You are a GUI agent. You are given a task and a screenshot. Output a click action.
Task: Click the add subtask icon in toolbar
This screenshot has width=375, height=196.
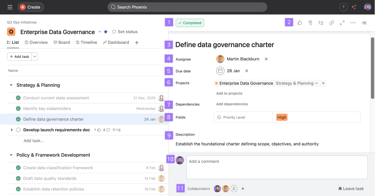point(321,23)
